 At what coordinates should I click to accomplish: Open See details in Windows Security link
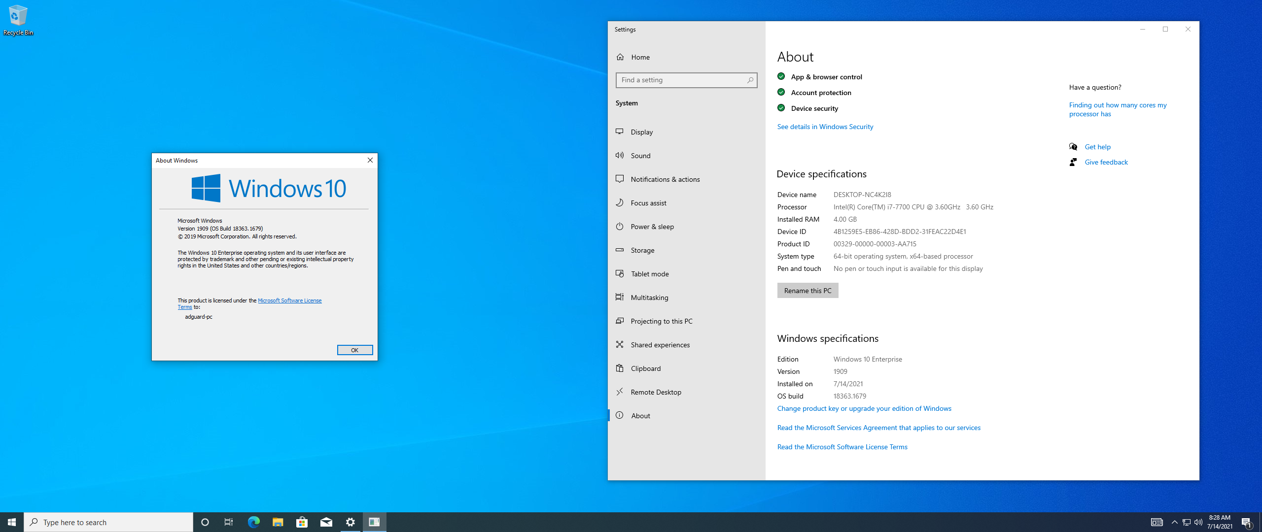click(x=825, y=127)
